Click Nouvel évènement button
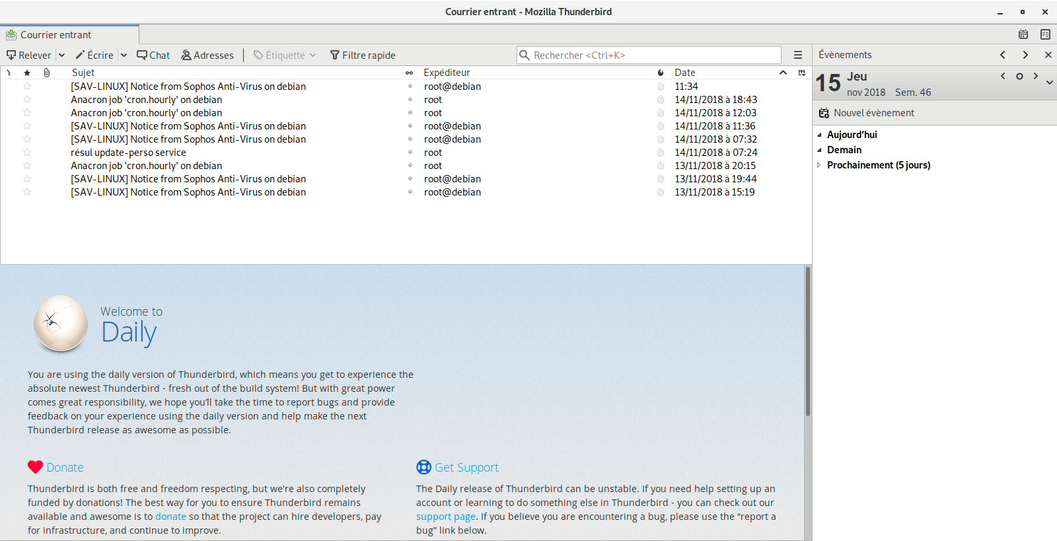This screenshot has height=541, width=1057. [x=867, y=113]
